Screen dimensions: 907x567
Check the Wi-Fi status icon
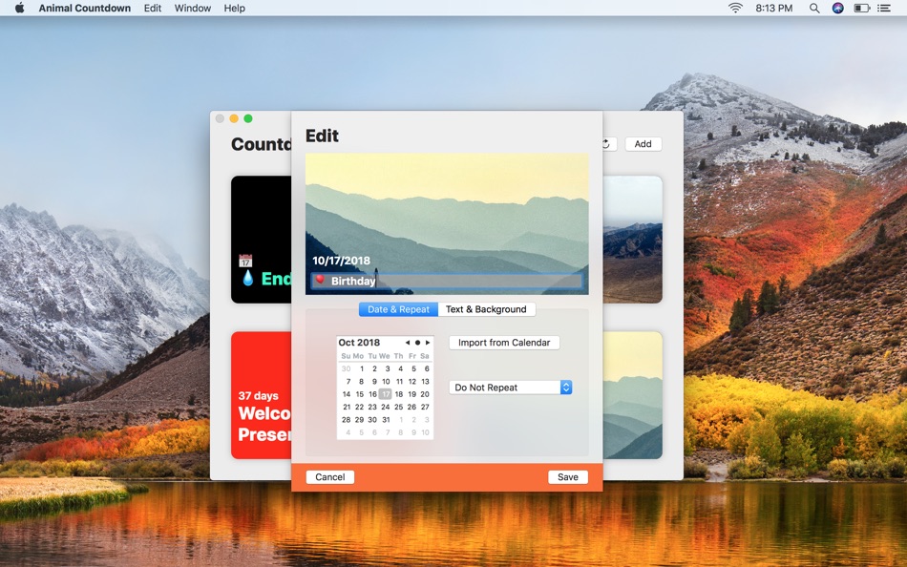point(734,8)
